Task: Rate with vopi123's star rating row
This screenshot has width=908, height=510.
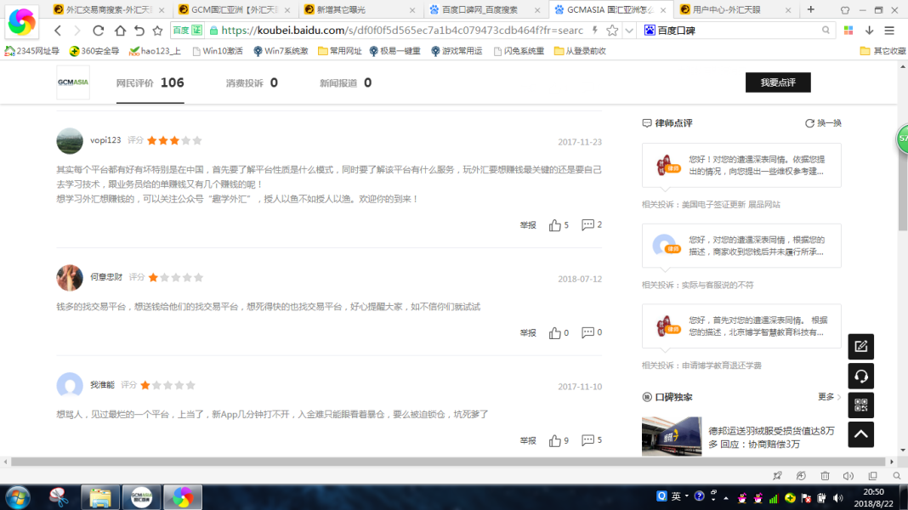Action: point(174,140)
